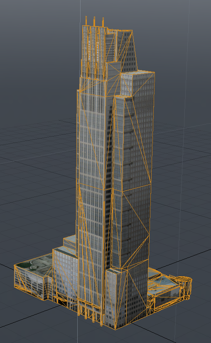Select the leftmost antenna spire atop the tower
The image size is (211, 343).
tap(86, 21)
